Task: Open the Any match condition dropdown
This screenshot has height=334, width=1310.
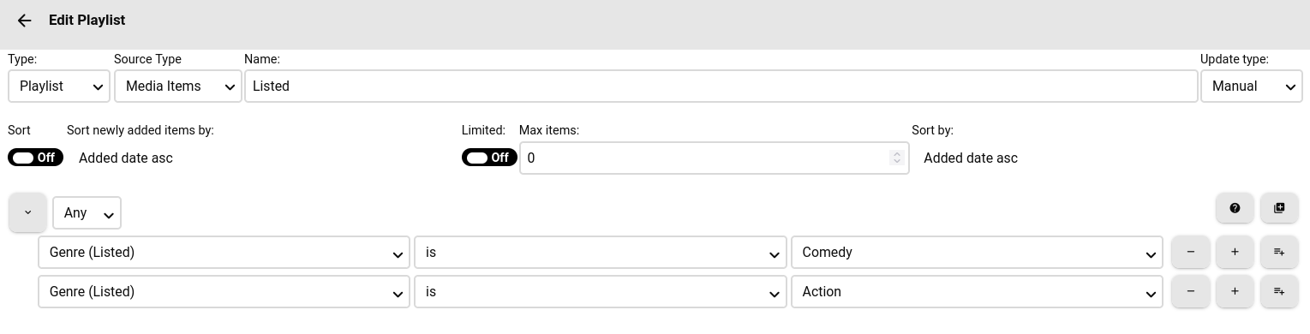Action: point(87,213)
